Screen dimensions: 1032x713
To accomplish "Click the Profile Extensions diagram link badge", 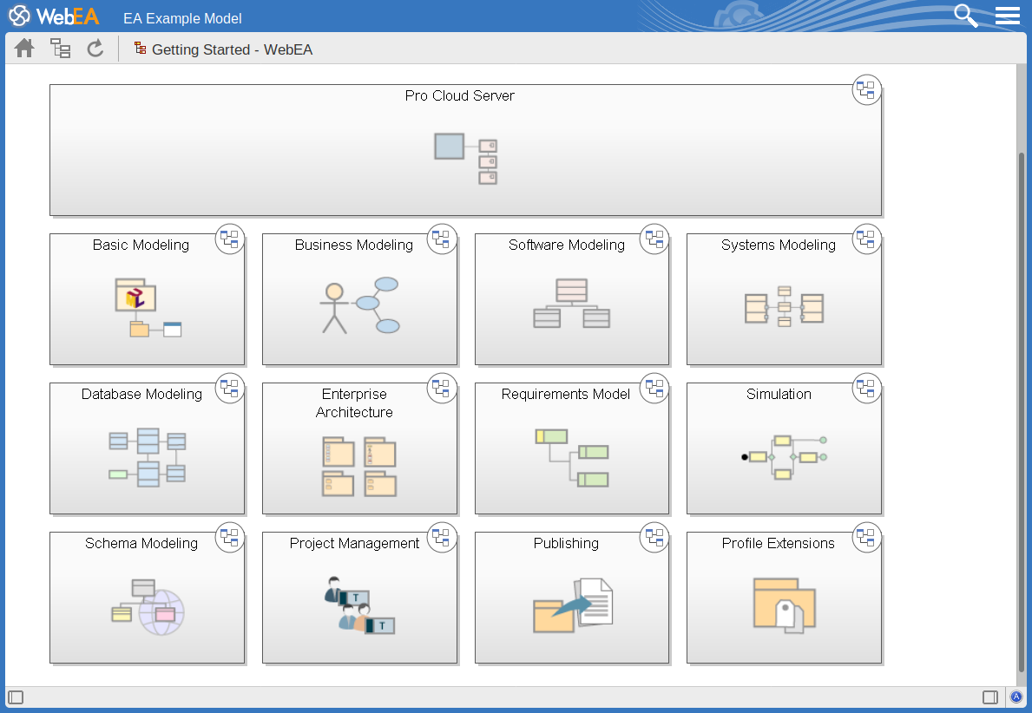I will click(x=866, y=538).
